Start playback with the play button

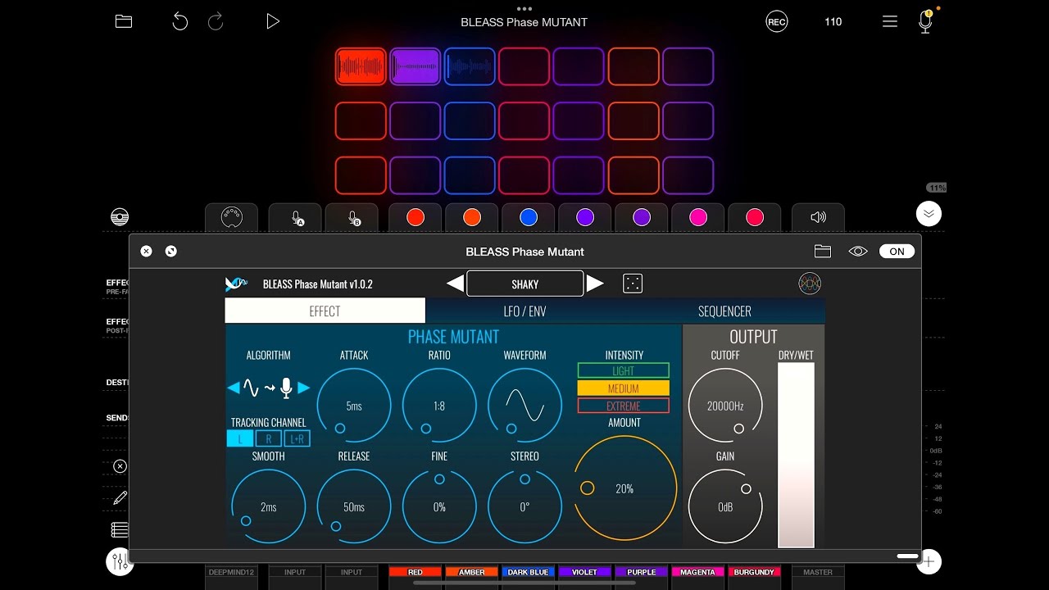click(273, 22)
